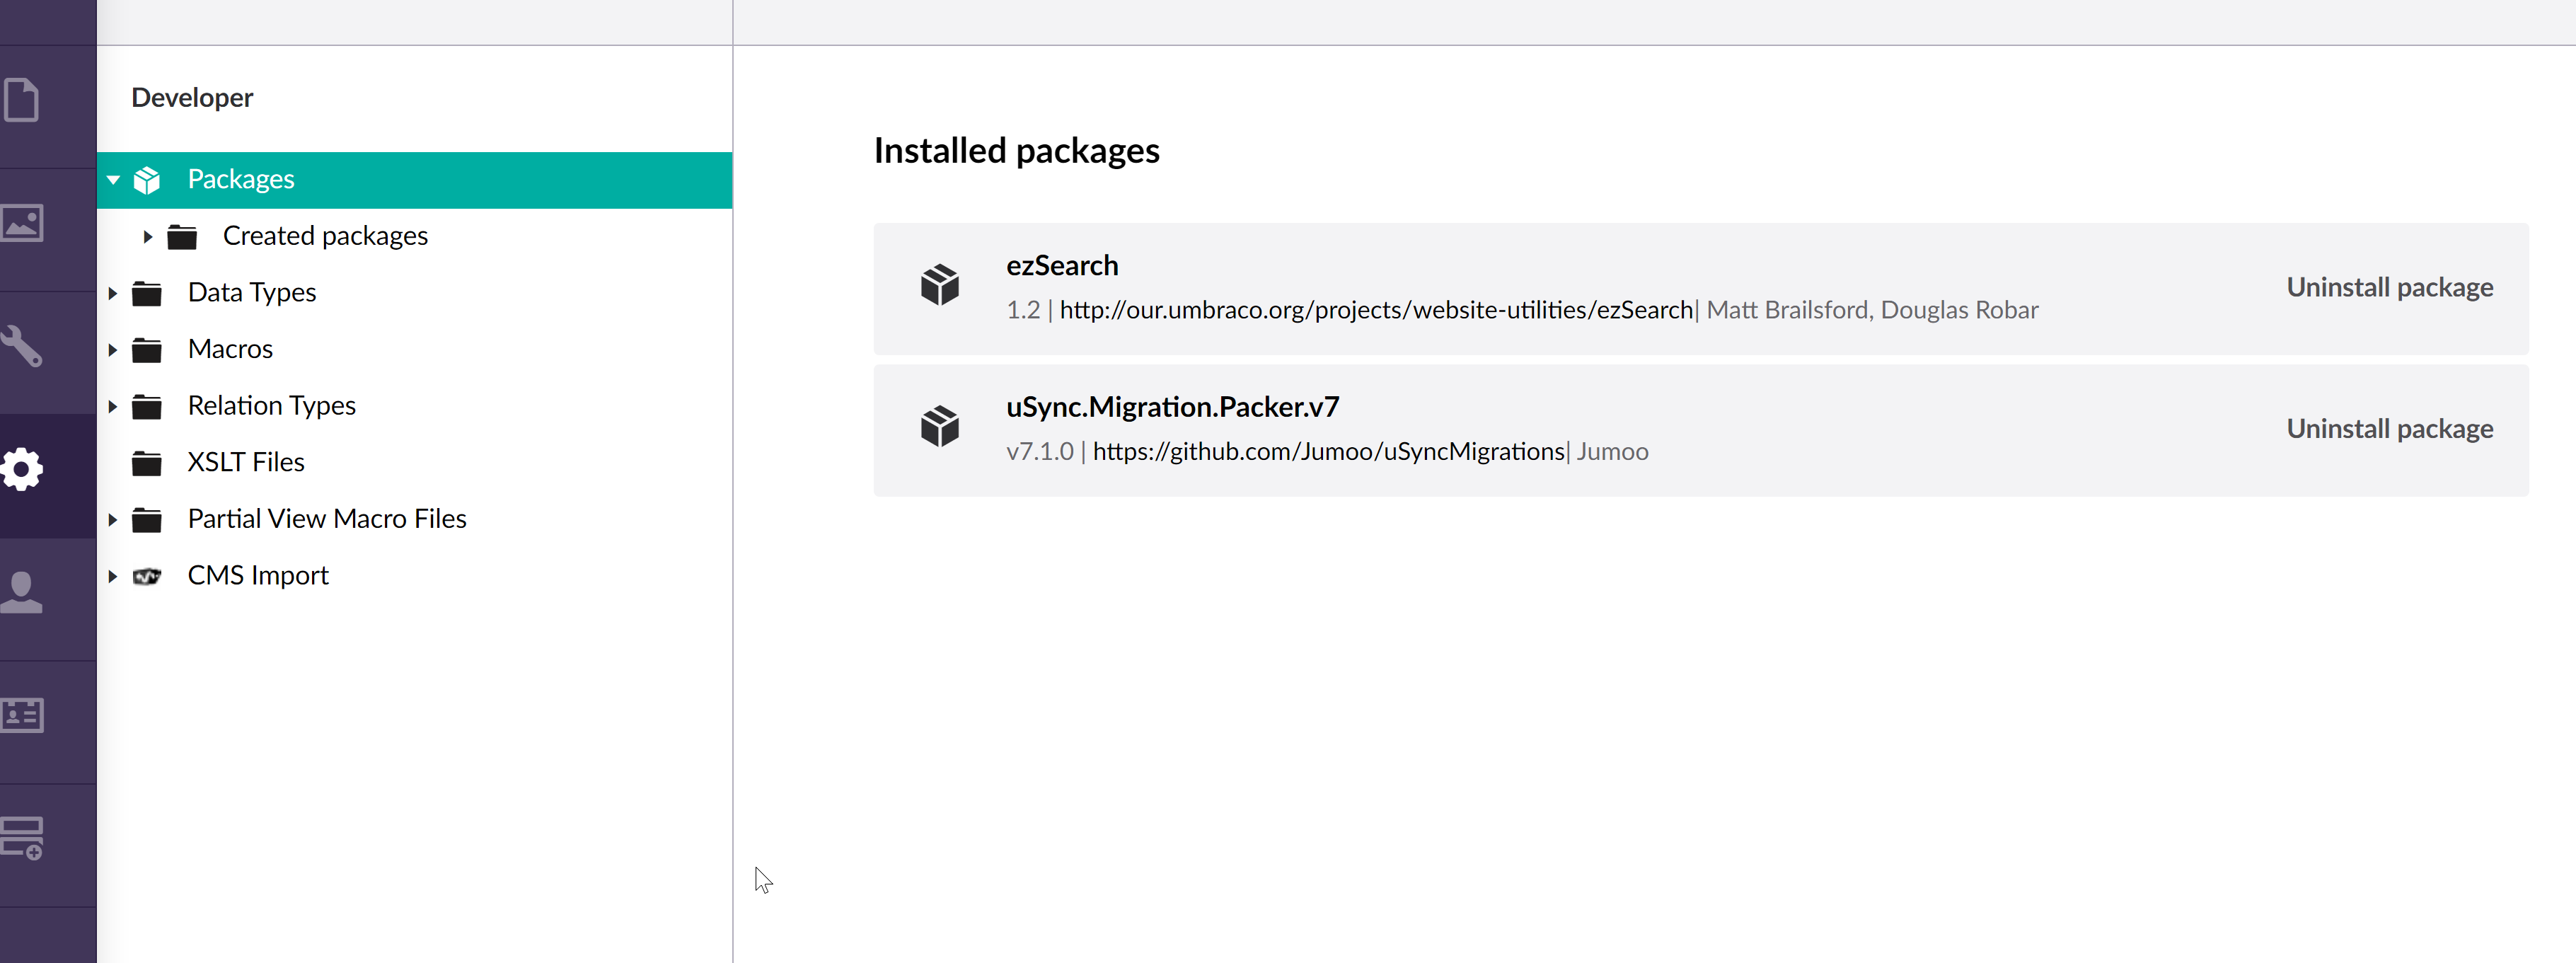Click the ezSearch package box icon
This screenshot has width=2576, height=963.
939,285
